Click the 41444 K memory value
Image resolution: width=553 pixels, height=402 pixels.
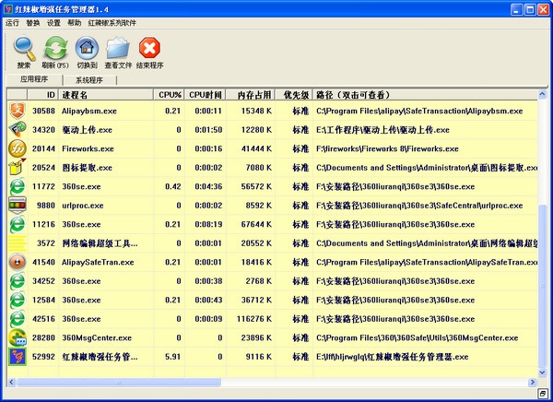(x=256, y=148)
